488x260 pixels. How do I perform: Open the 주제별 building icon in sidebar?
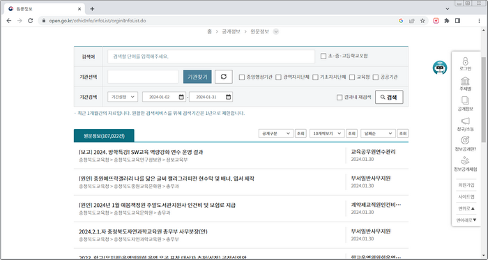465,81
